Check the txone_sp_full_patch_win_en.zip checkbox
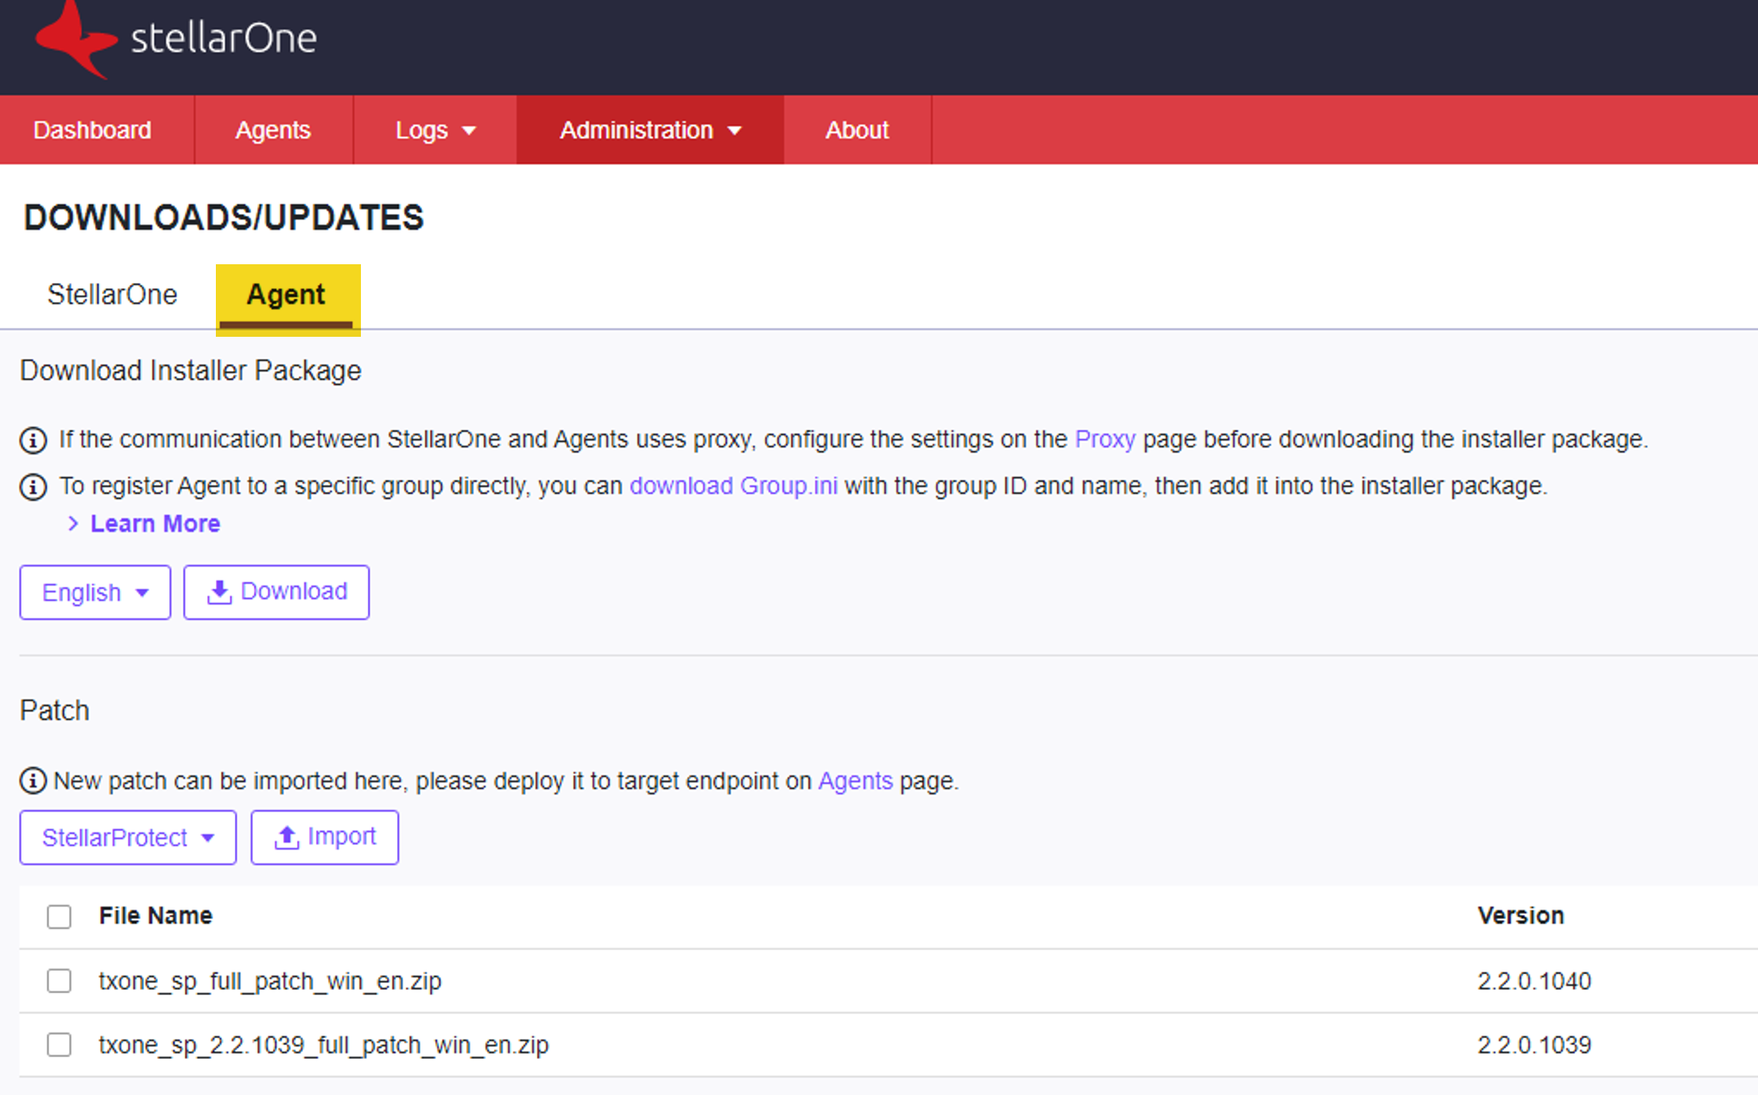Viewport: 1758px width, 1095px height. coord(59,981)
